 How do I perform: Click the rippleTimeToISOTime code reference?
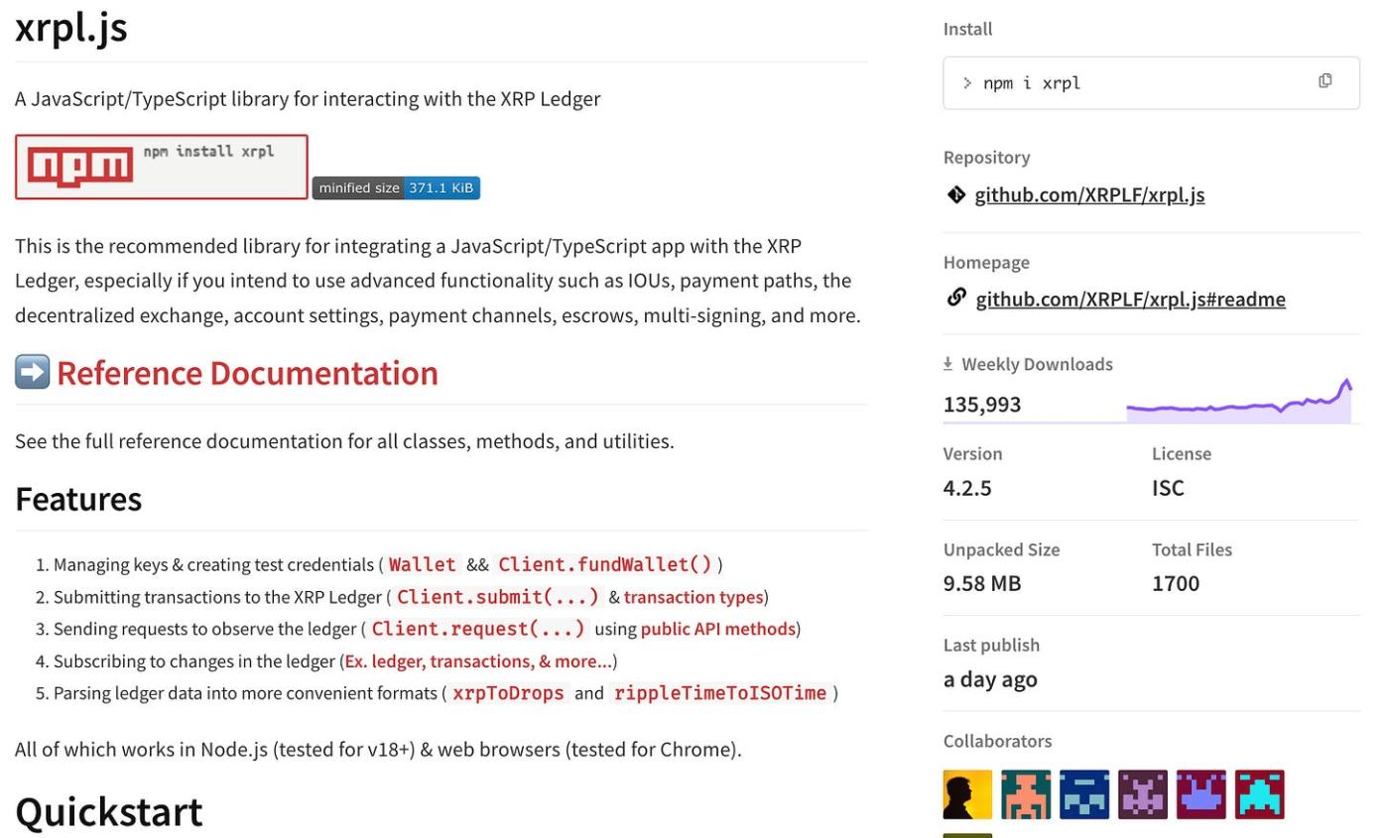tap(720, 693)
